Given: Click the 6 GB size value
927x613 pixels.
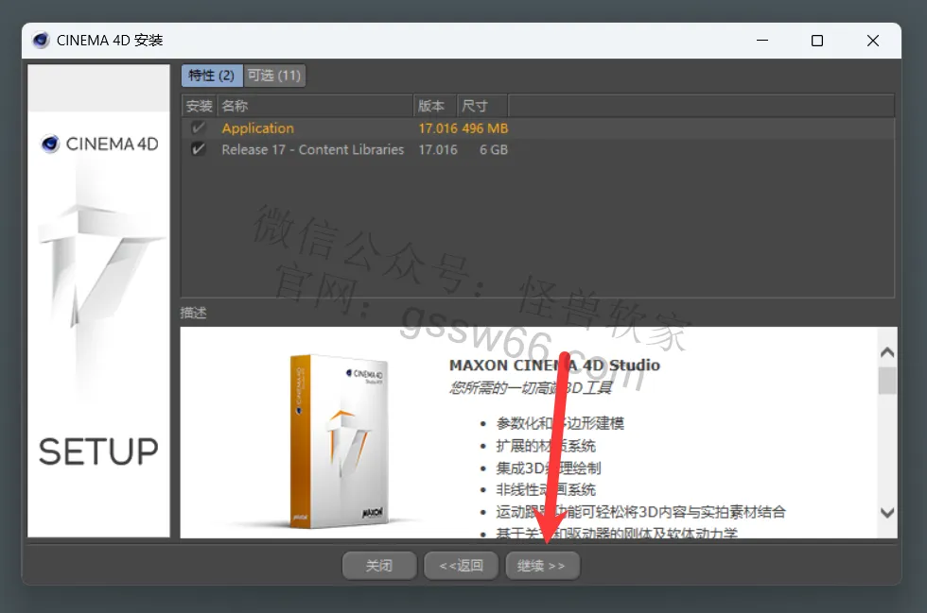Looking at the screenshot, I should (x=494, y=149).
